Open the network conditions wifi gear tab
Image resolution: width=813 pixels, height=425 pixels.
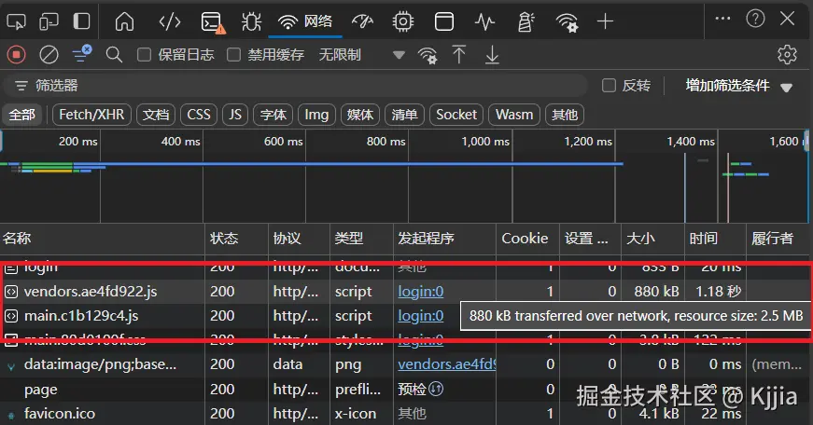click(567, 22)
